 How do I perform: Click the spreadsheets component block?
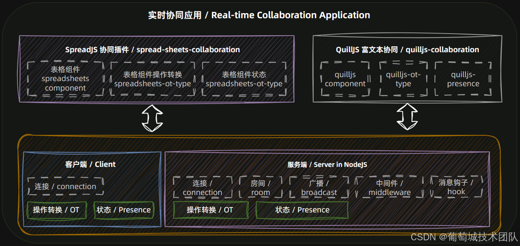pyautogui.click(x=65, y=79)
